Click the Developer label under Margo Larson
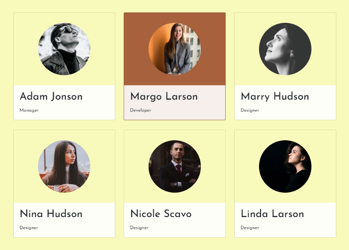349x250 pixels. tap(141, 110)
